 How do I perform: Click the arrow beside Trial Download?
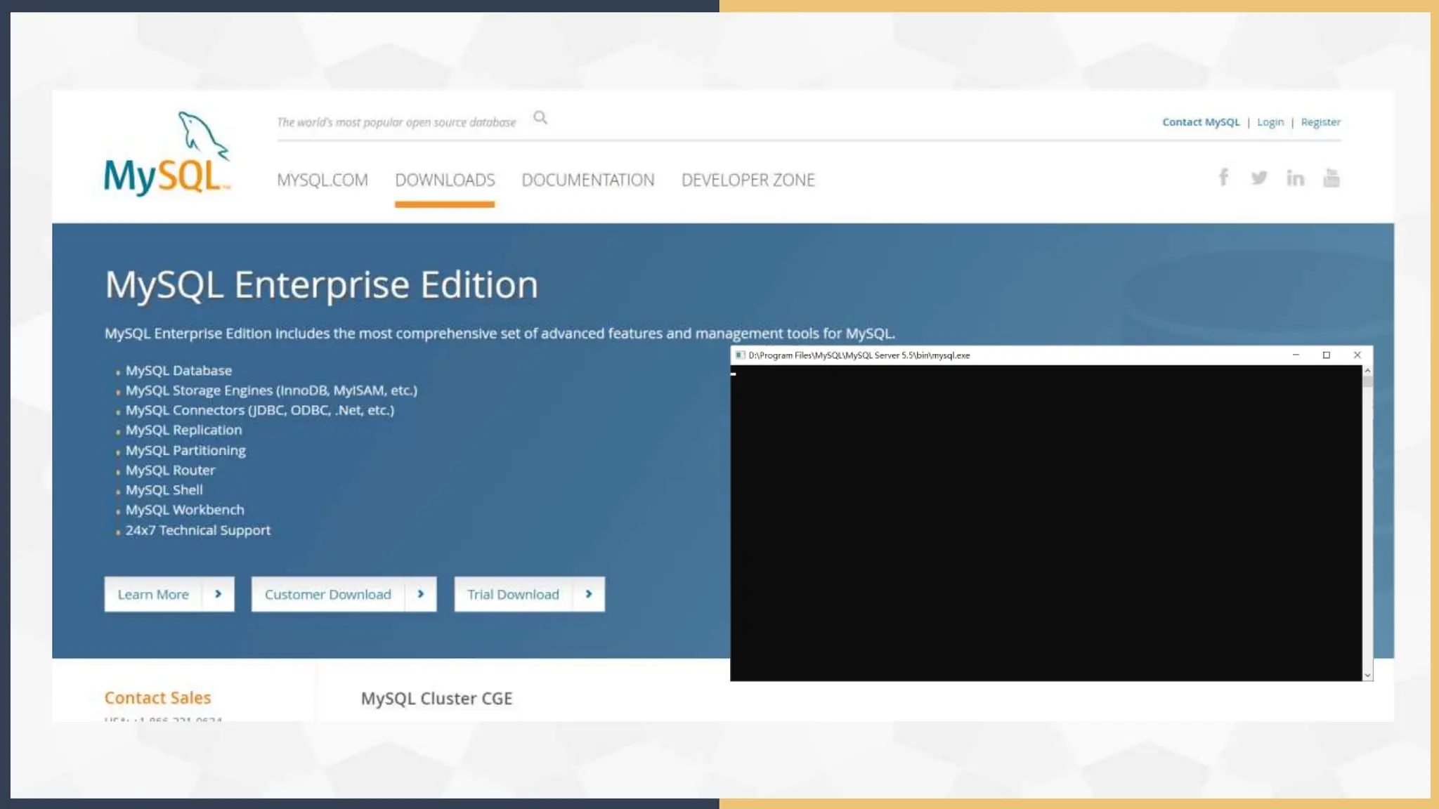(589, 594)
